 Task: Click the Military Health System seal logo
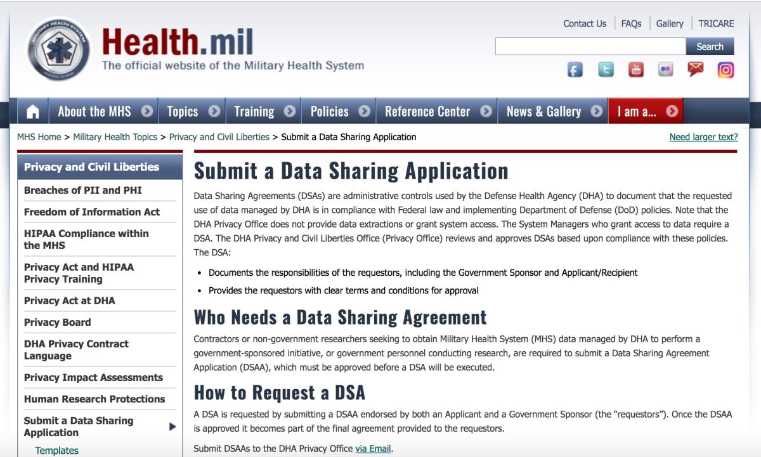tap(58, 49)
